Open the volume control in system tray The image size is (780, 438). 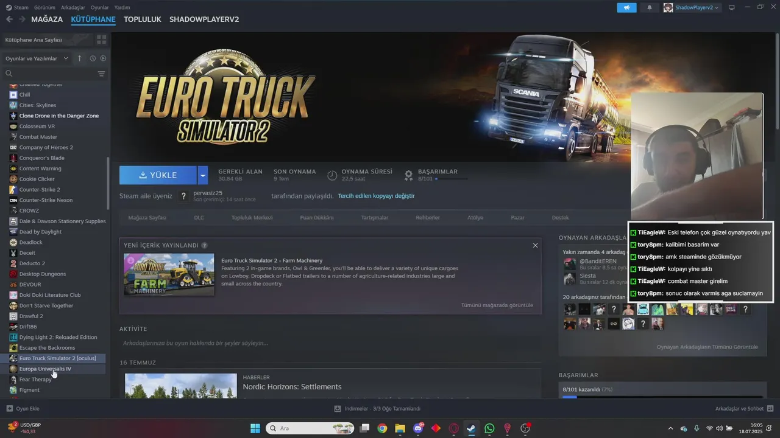[x=719, y=428]
